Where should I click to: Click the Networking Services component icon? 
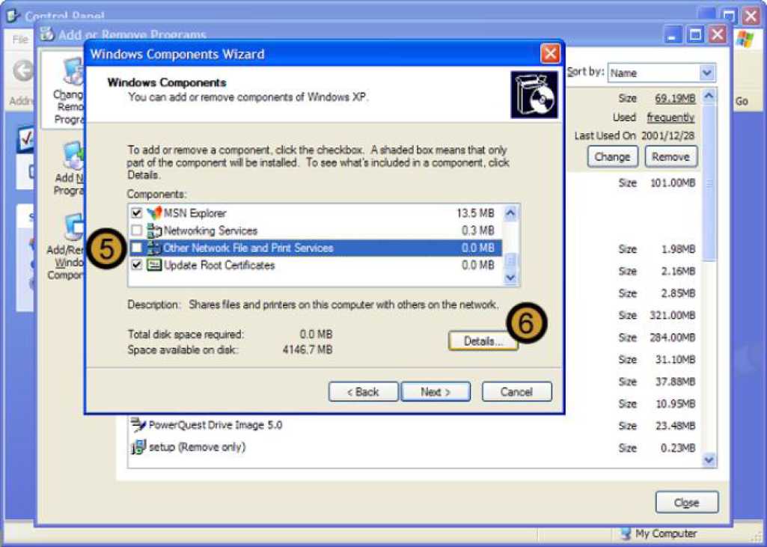(x=154, y=230)
